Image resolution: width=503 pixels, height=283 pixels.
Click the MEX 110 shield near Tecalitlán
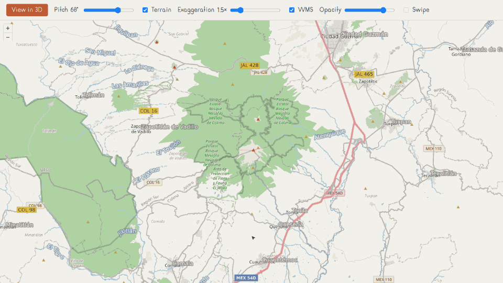click(x=434, y=148)
